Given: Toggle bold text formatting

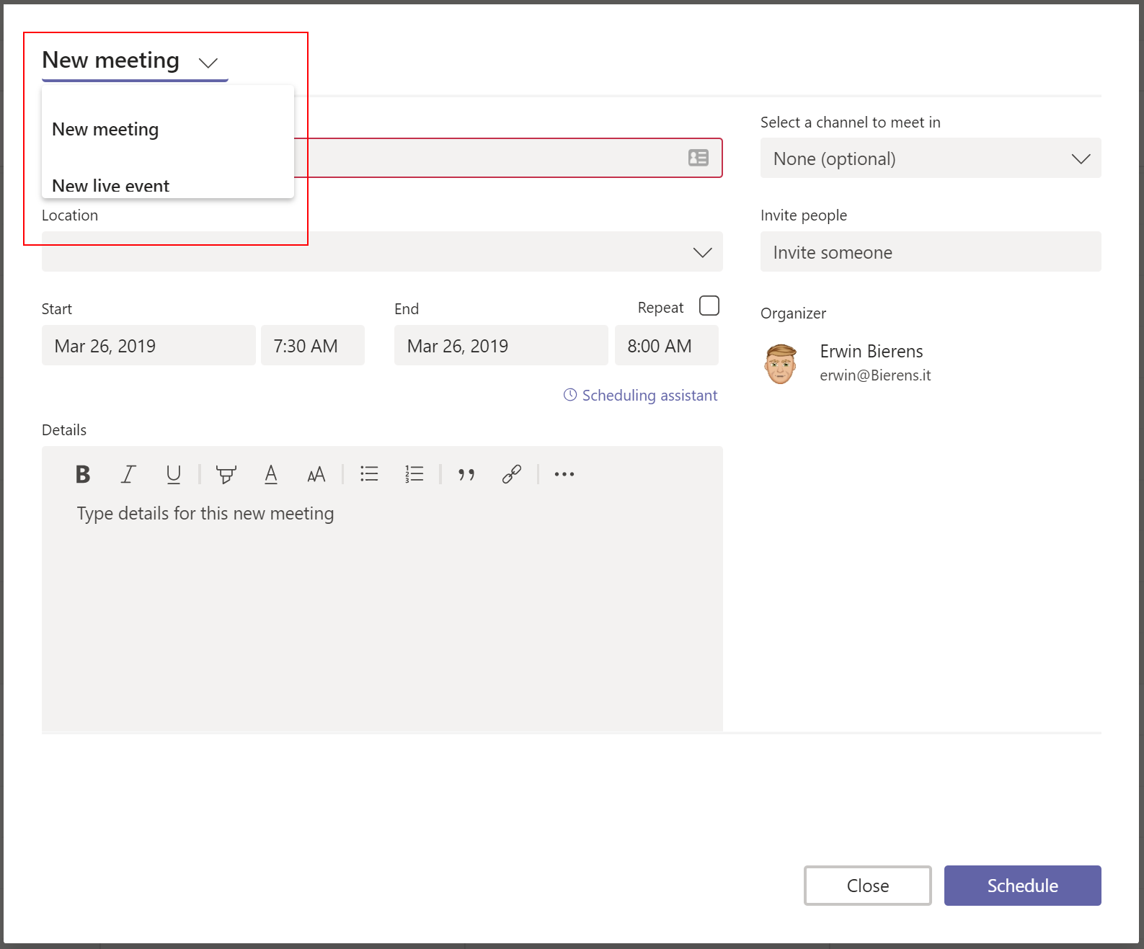Looking at the screenshot, I should coord(83,474).
